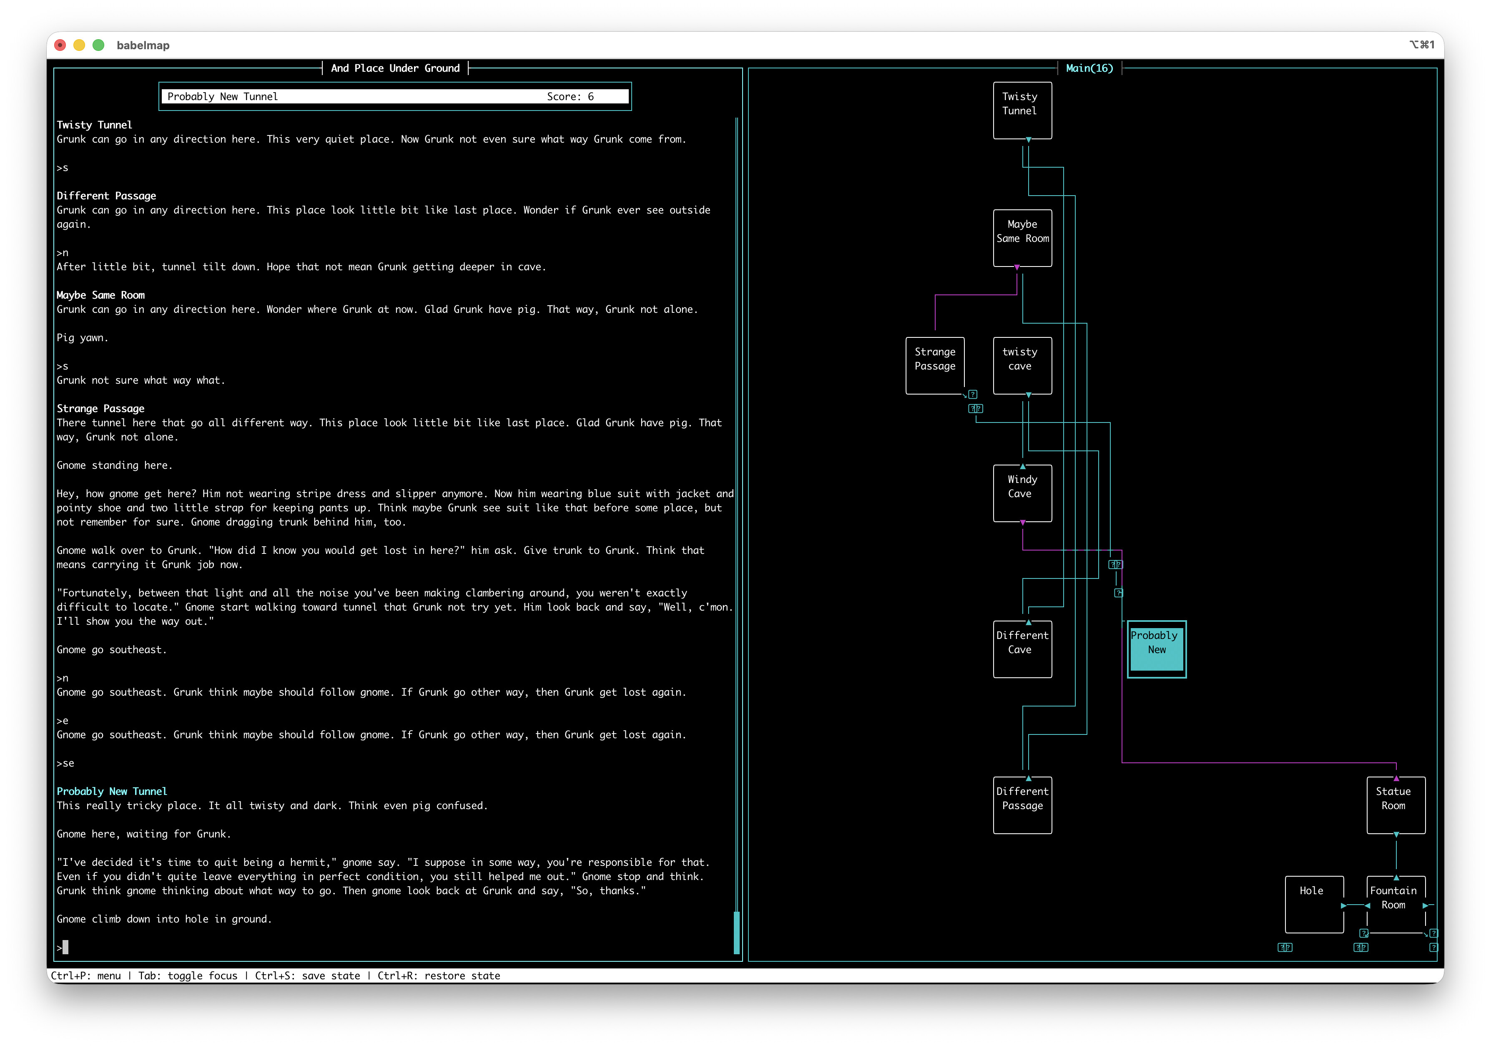The width and height of the screenshot is (1491, 1046).
Task: Click the magenta north arrow on Statue Room
Action: point(1396,778)
